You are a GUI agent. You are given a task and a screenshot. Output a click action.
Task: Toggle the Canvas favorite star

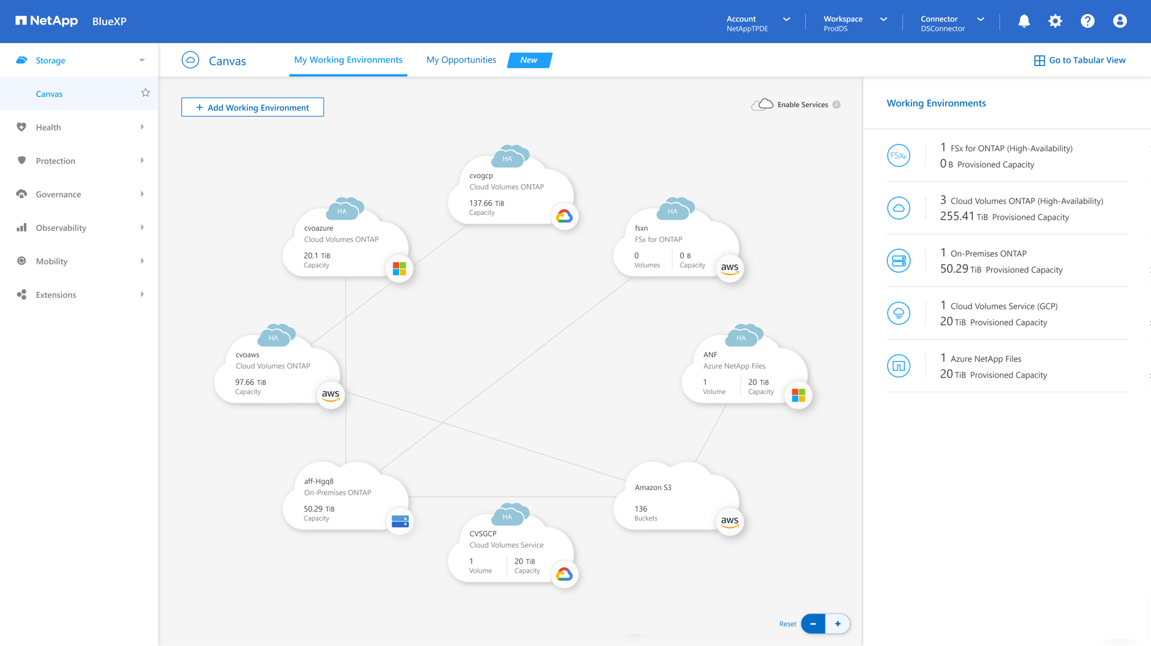(145, 93)
